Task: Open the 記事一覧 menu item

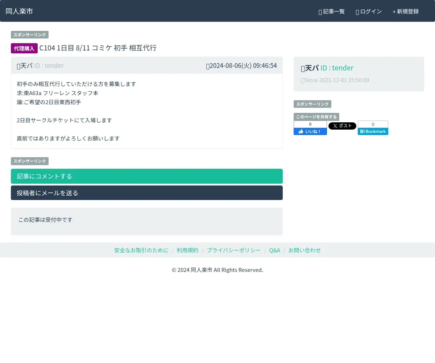Action: pyautogui.click(x=332, y=12)
